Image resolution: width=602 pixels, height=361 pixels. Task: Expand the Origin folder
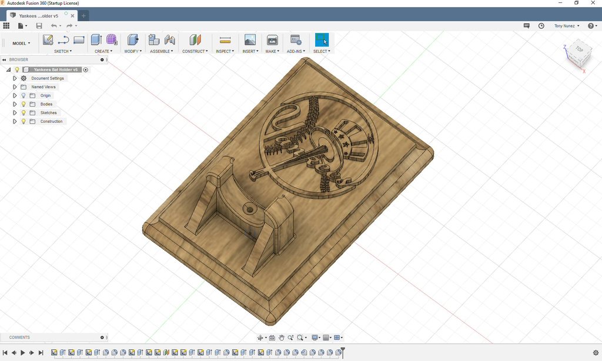tap(15, 95)
